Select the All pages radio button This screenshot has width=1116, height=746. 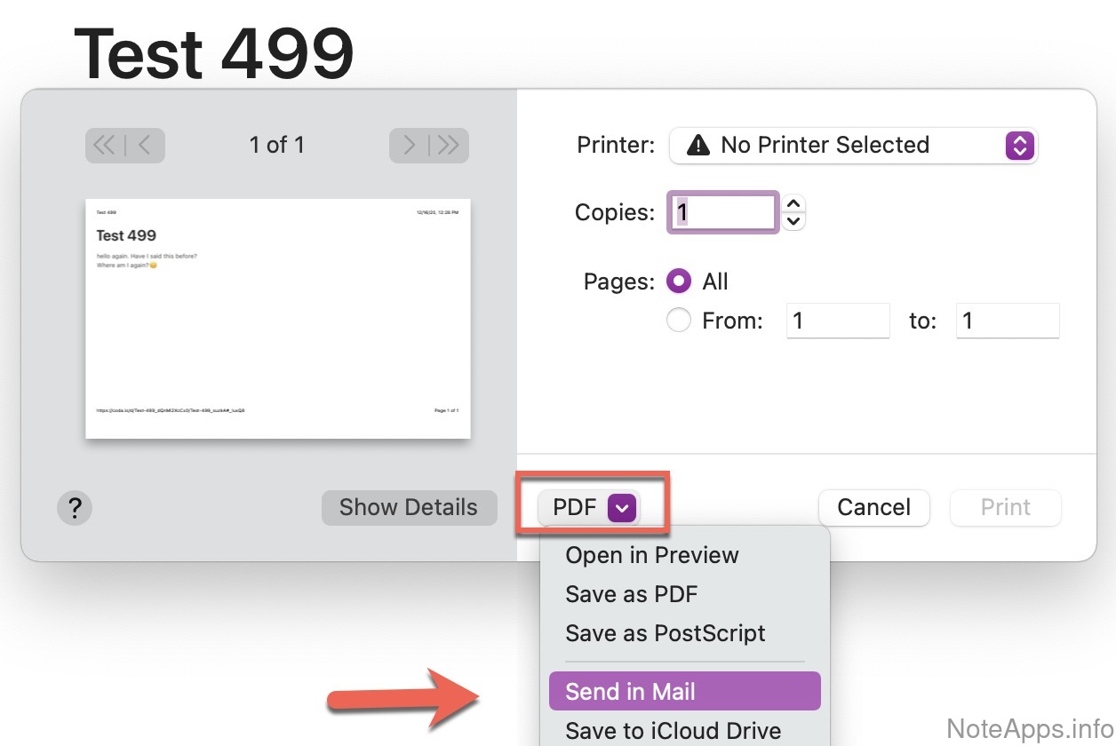click(679, 282)
